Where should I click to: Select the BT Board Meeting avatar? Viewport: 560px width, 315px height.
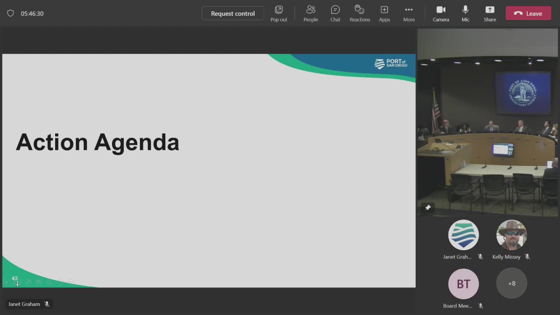[463, 283]
